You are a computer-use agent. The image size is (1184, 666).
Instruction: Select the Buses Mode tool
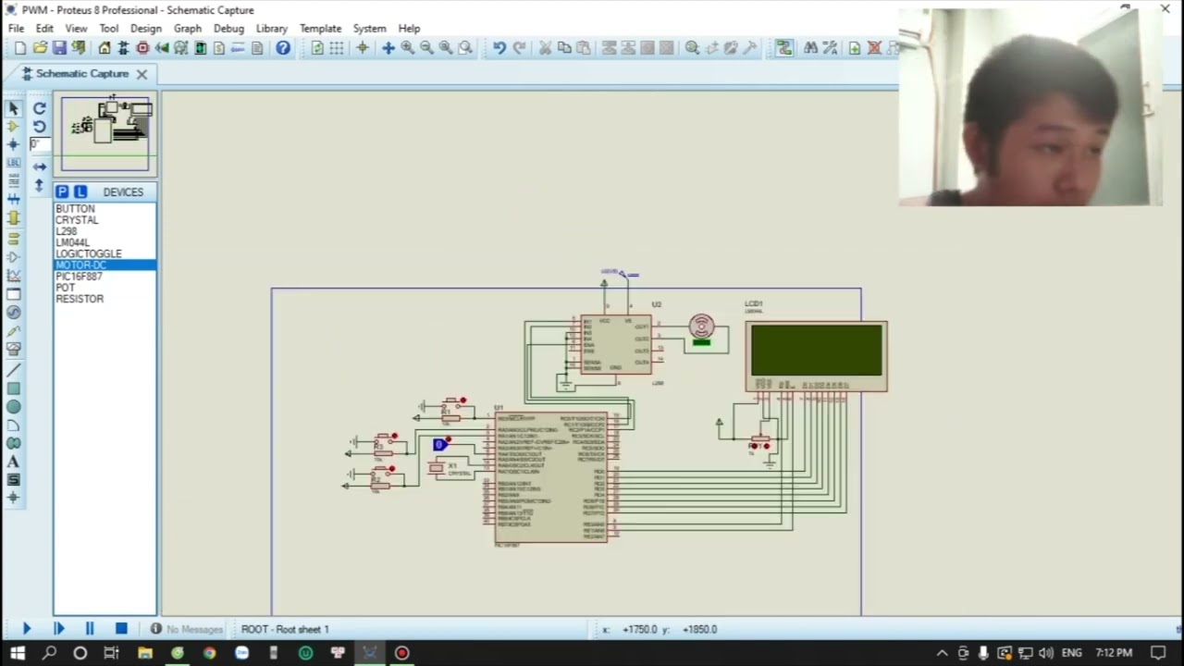(13, 200)
